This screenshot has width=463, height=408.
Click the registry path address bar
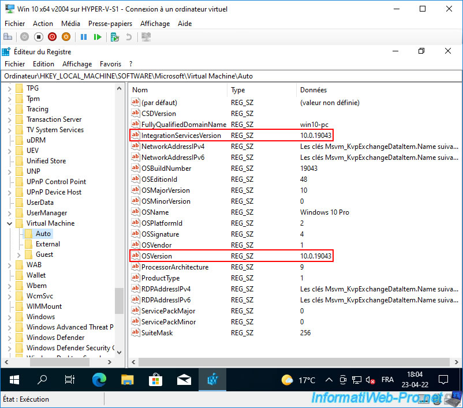click(231, 76)
